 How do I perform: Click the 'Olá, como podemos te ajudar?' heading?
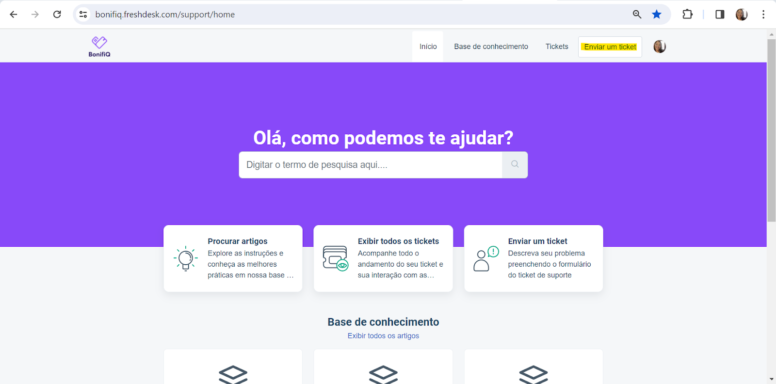click(383, 138)
